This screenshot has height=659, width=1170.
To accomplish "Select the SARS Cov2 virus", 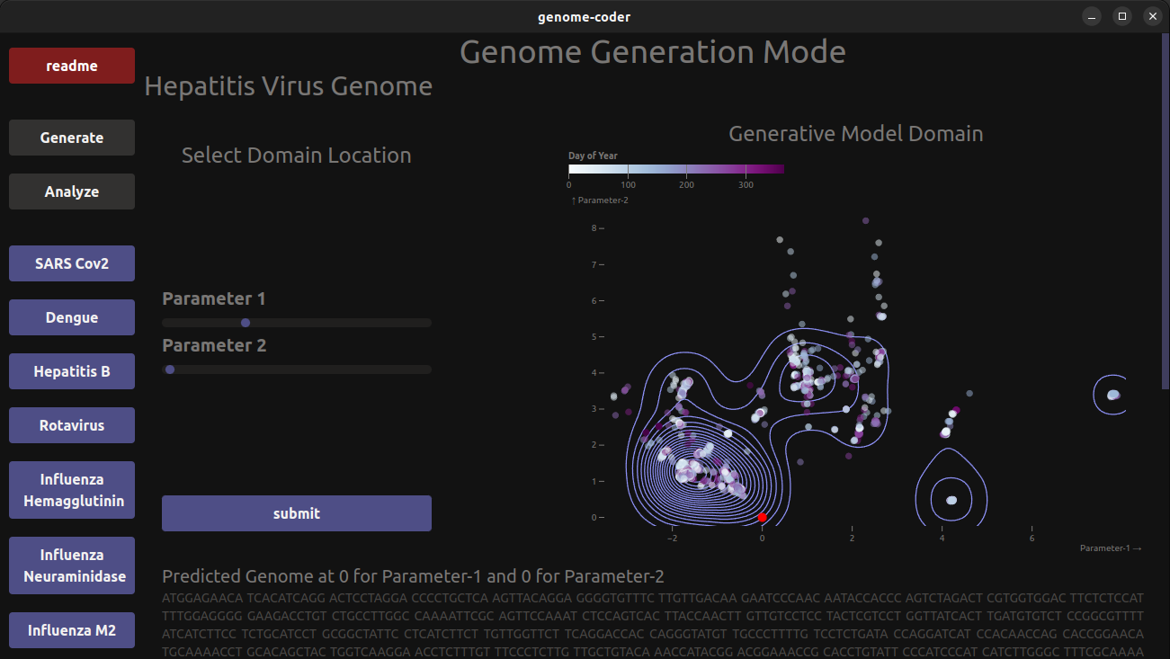I will pos(72,263).
